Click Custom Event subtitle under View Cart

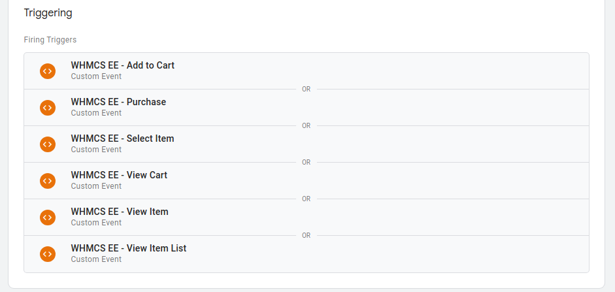[x=96, y=186]
